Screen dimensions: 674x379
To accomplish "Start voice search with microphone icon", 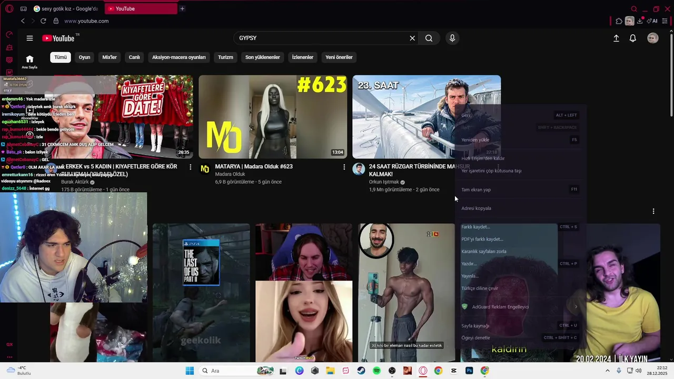I will point(452,38).
